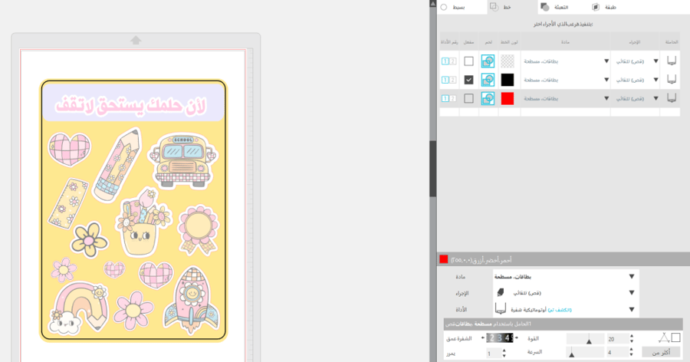The height and width of the screenshot is (362, 690).
Task: Select tool number 2 in the black row
Action: point(453,80)
